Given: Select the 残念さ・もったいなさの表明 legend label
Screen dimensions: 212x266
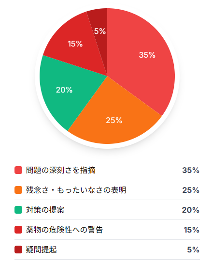Looking at the screenshot, I should (x=76, y=190).
